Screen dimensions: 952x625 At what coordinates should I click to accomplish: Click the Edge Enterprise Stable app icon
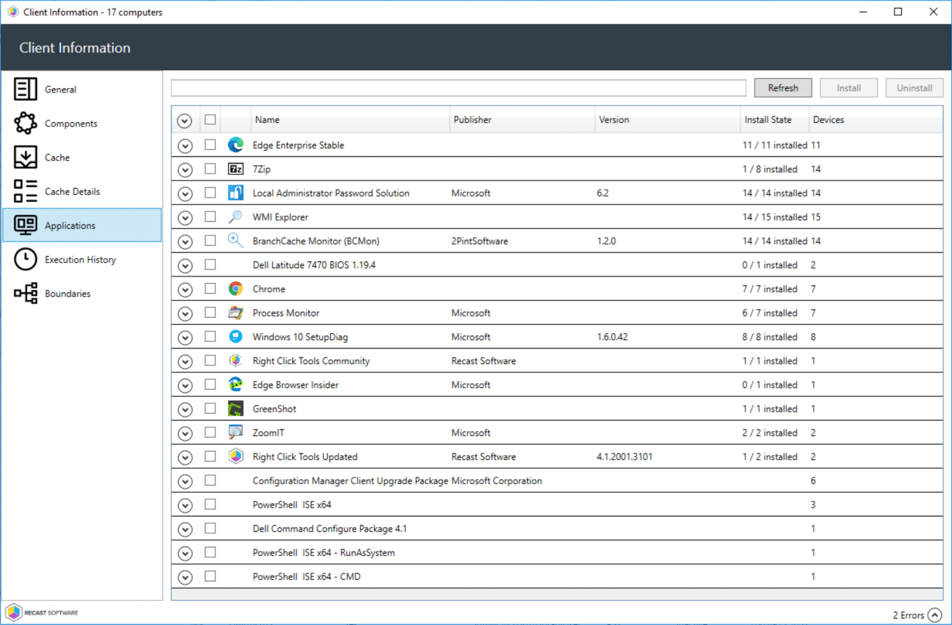coord(236,145)
